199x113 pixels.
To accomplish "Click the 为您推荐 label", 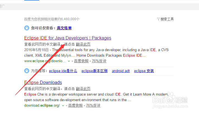I will (39, 71).
